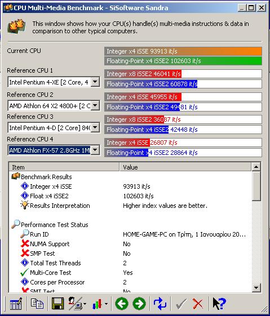This screenshot has width=270, height=316.
Task: Click the results list scrollbar thumb
Action: 256,186
